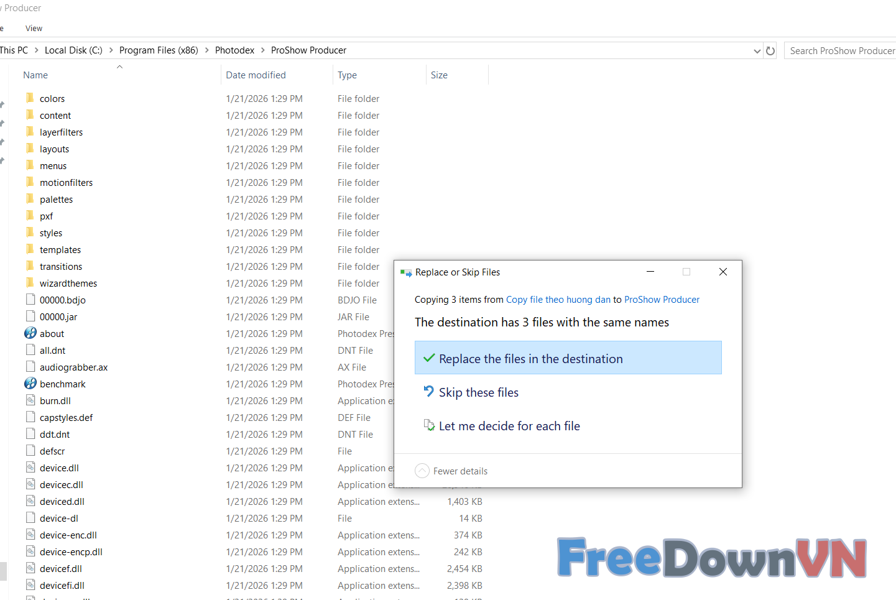Screen dimensions: 896x600
Task: Click the wizardthemes folder icon
Action: (30, 283)
